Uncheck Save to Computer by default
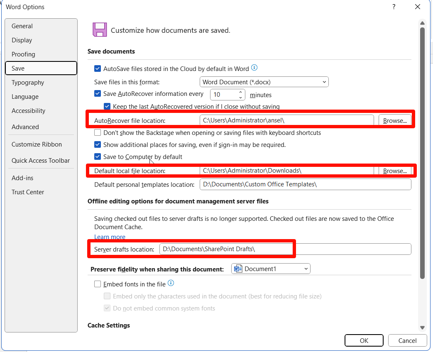The height and width of the screenshot is (352, 433). tap(98, 156)
